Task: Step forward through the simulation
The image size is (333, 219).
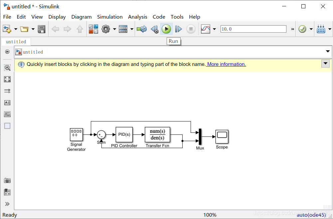Action: (x=178, y=29)
